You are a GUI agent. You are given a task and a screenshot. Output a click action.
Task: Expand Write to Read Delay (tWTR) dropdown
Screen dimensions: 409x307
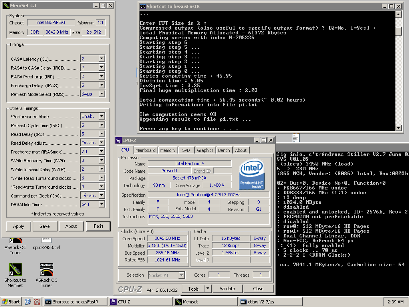(x=102, y=169)
